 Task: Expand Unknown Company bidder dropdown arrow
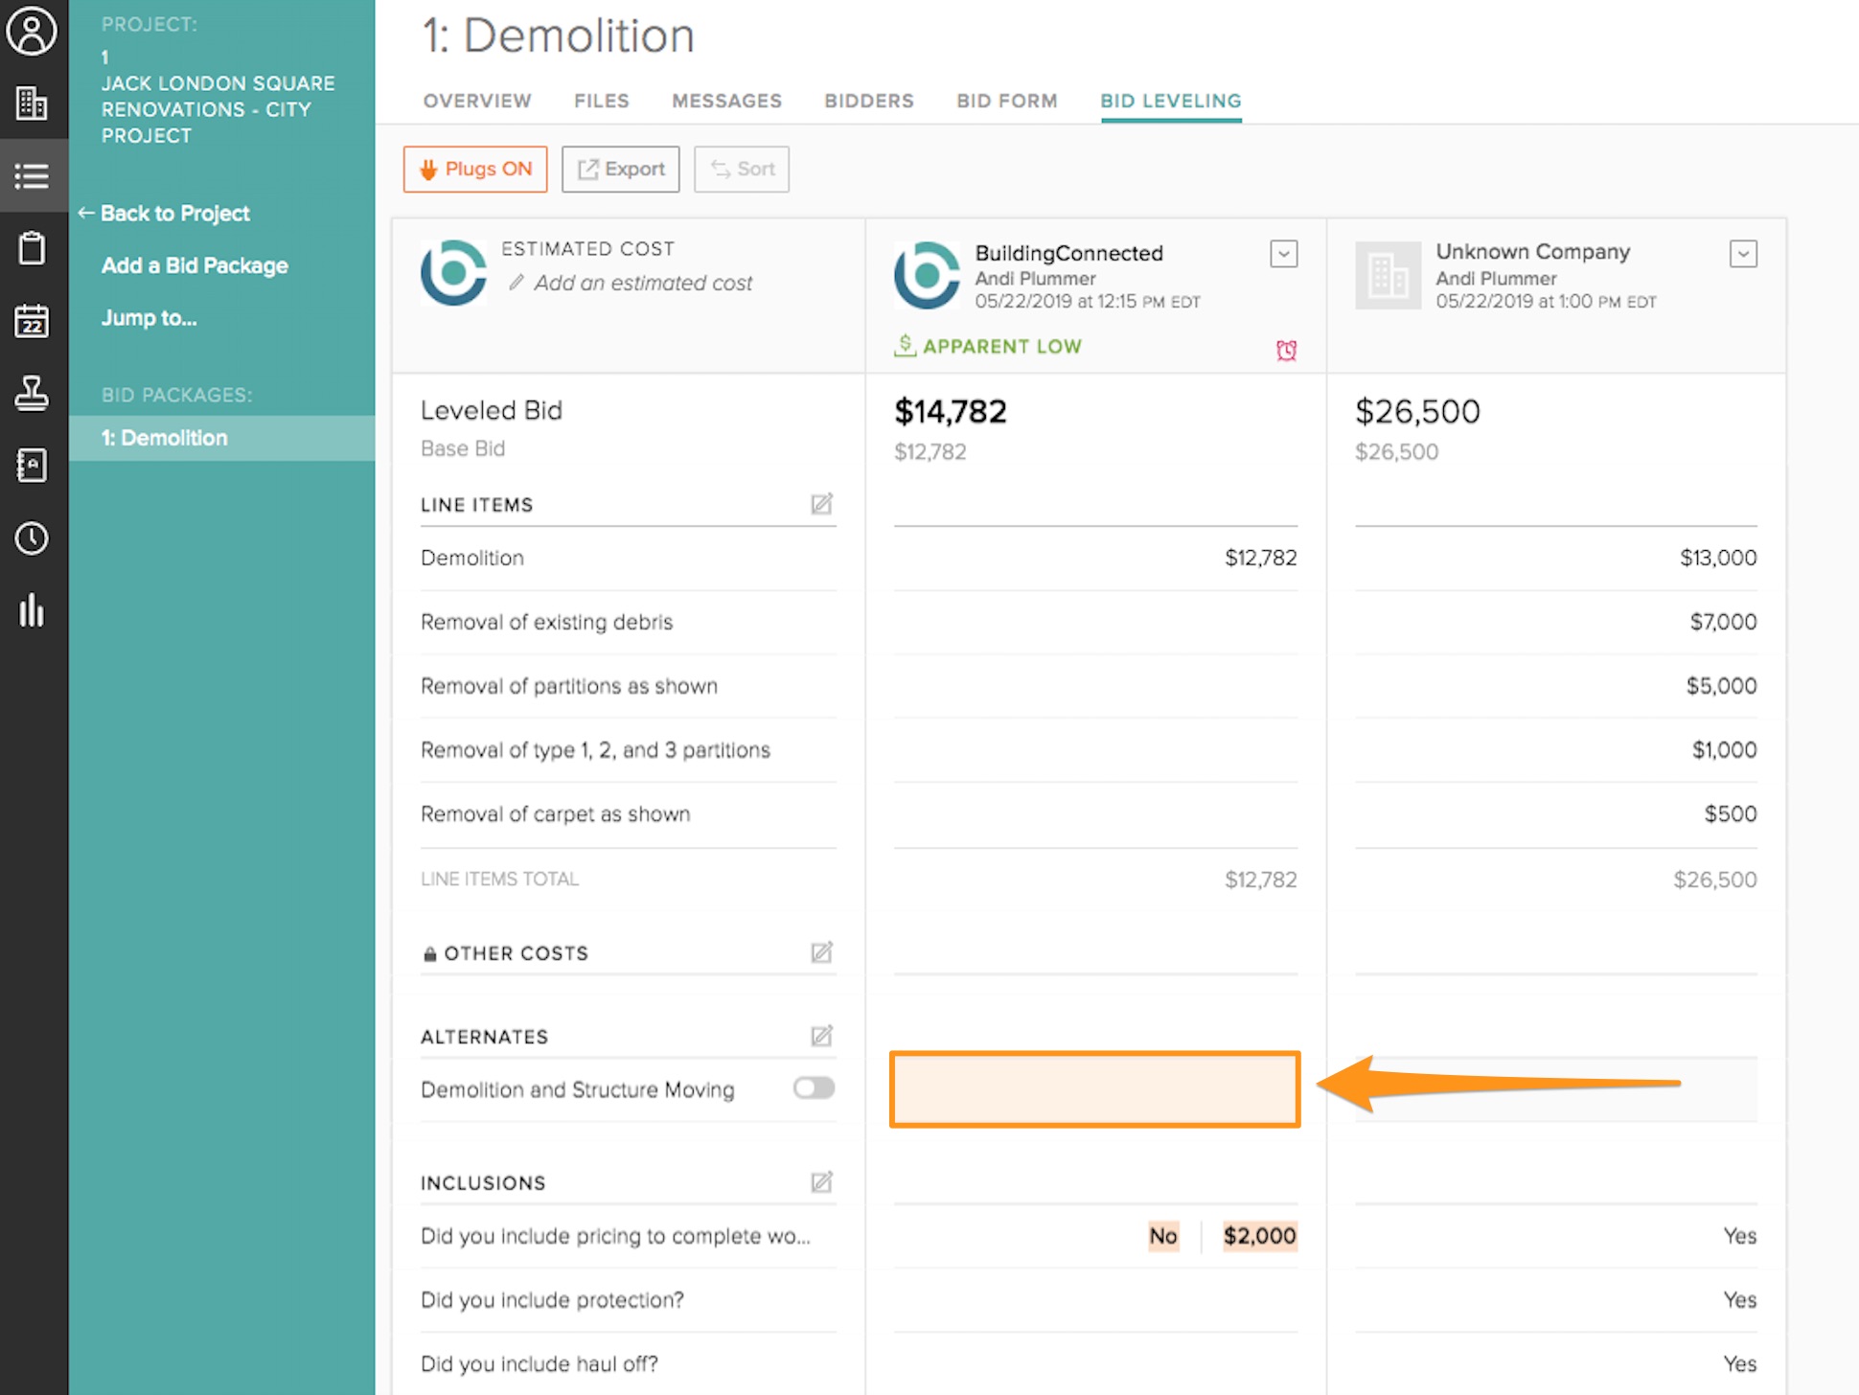pos(1742,254)
